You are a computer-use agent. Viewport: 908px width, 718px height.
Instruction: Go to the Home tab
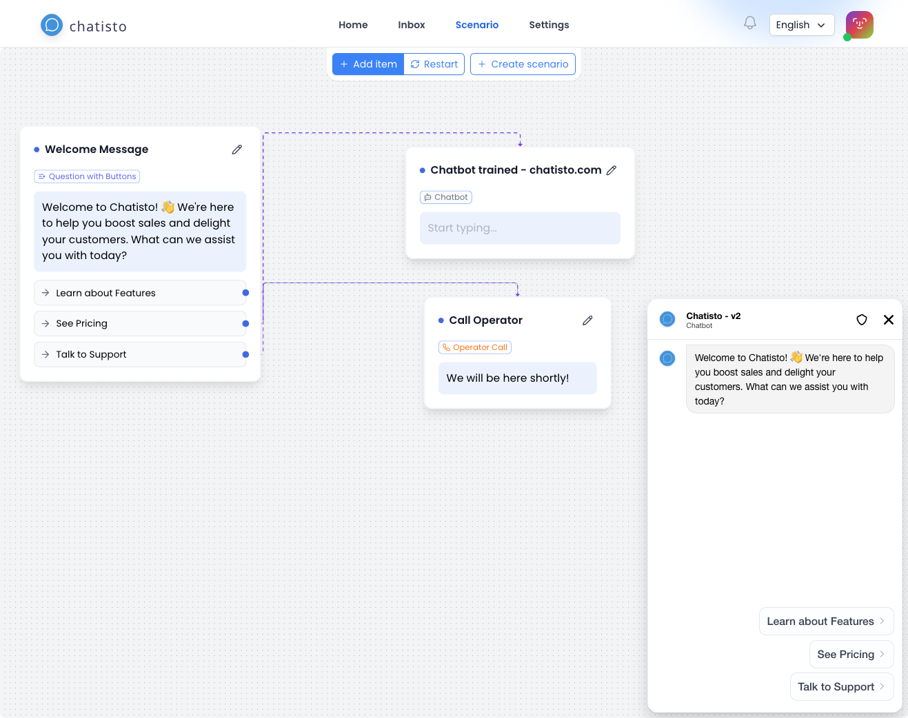point(353,25)
